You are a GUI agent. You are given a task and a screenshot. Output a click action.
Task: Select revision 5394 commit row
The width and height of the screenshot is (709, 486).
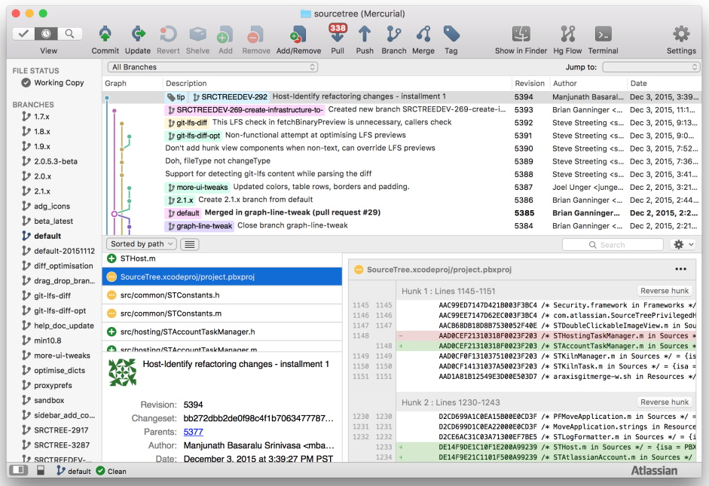pyautogui.click(x=402, y=96)
